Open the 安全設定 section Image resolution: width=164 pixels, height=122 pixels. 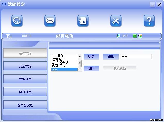[25, 66]
